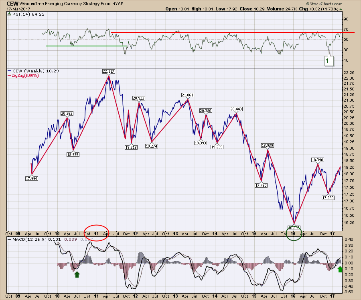Click the 19.393 swing low price label

click(201, 143)
